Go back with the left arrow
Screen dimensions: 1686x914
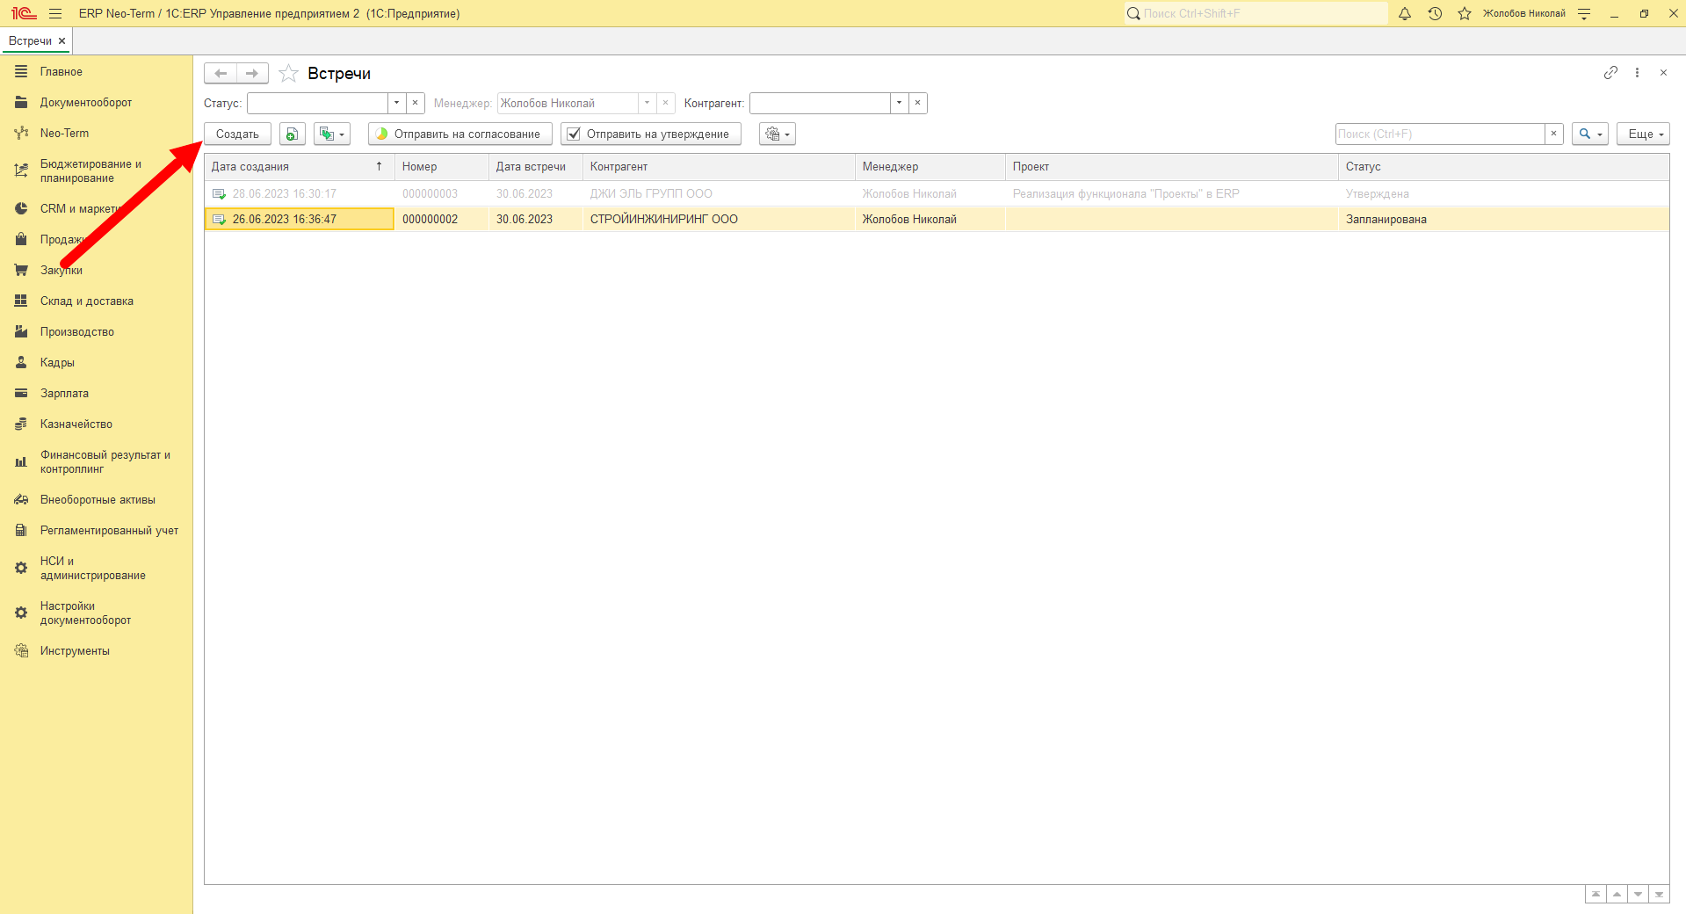[221, 73]
